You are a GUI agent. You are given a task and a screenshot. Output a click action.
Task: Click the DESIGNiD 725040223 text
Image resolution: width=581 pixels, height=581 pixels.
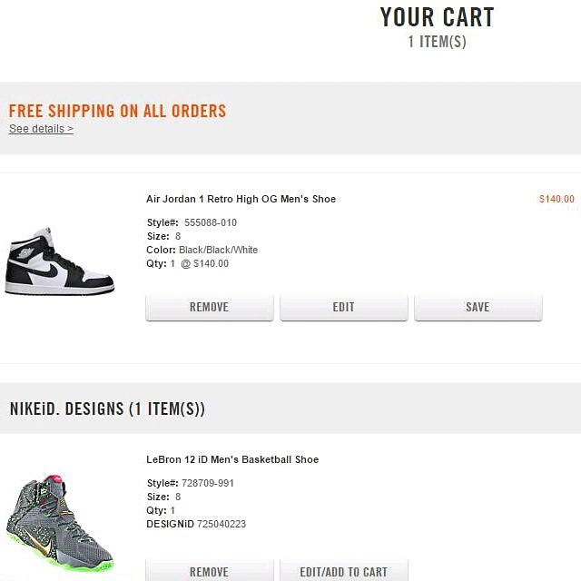[196, 524]
